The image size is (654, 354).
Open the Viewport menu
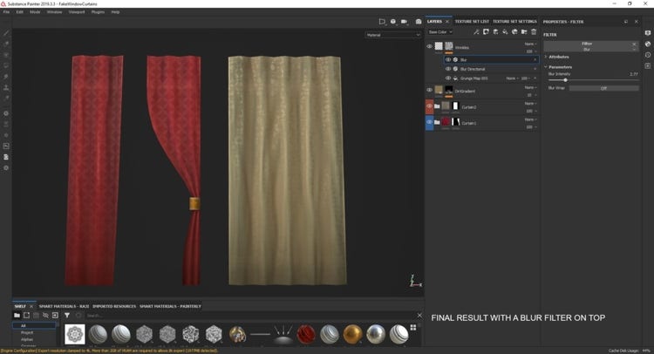(x=77, y=12)
